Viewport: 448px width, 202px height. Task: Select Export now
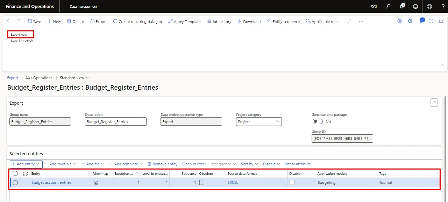[19, 35]
